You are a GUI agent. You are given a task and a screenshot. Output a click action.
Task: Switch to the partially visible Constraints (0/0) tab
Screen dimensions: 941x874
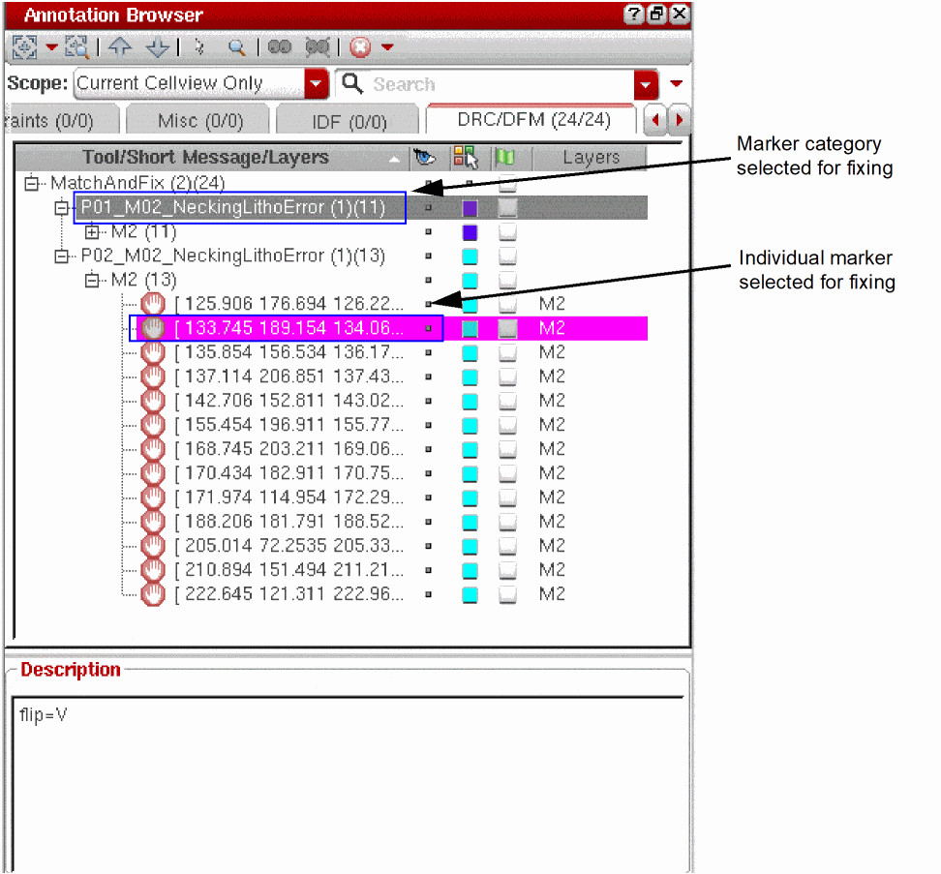pyautogui.click(x=60, y=121)
